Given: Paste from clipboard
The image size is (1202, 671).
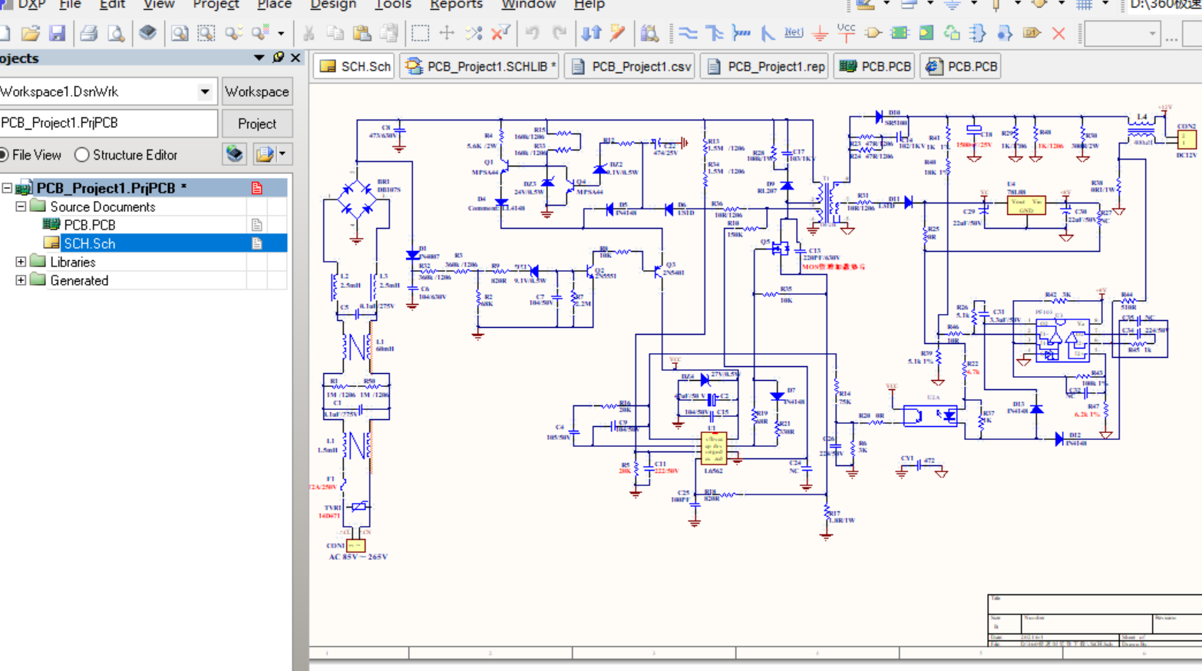Looking at the screenshot, I should click(x=362, y=33).
